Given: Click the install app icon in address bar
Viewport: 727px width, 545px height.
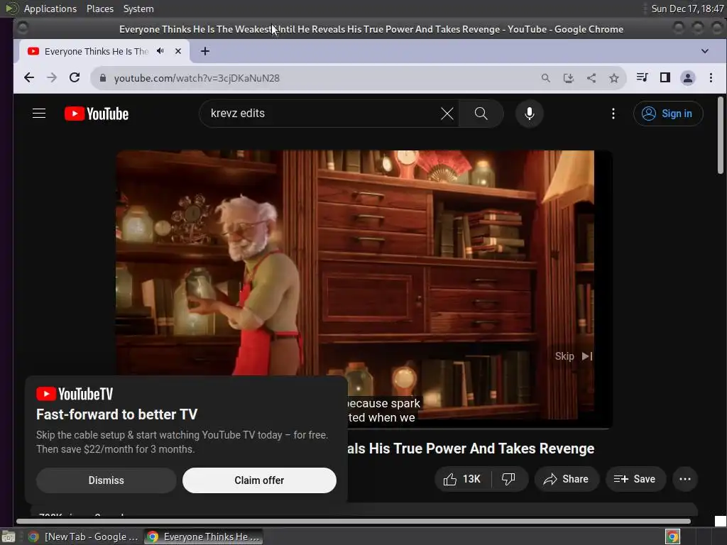Looking at the screenshot, I should tap(569, 78).
